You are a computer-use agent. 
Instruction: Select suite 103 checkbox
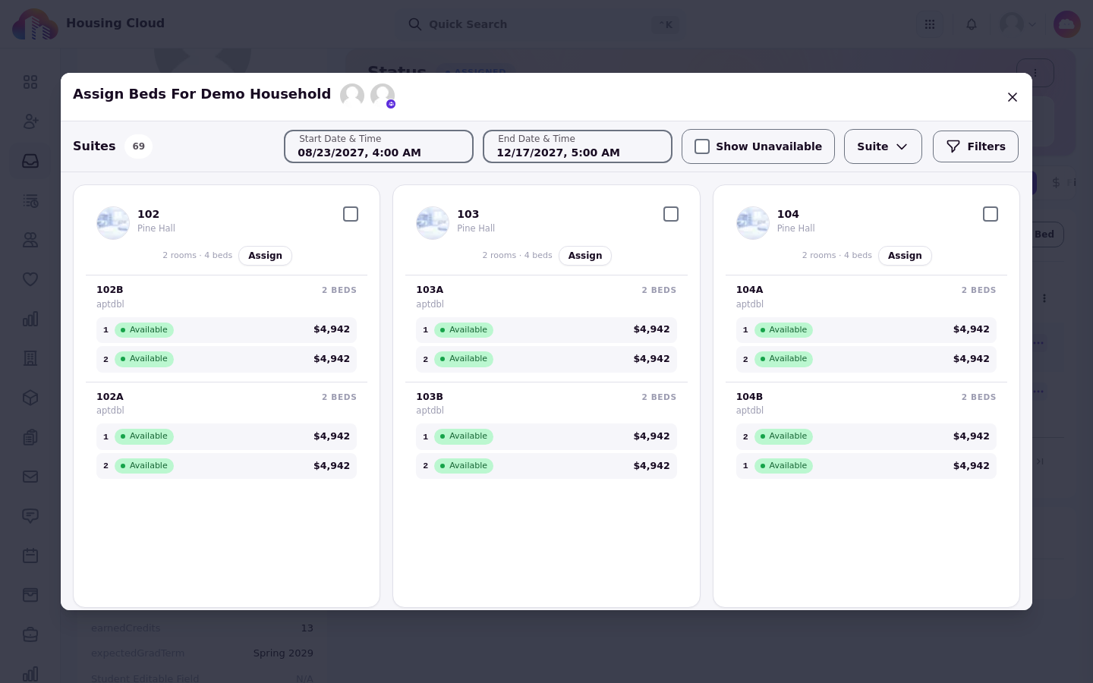coord(671,214)
